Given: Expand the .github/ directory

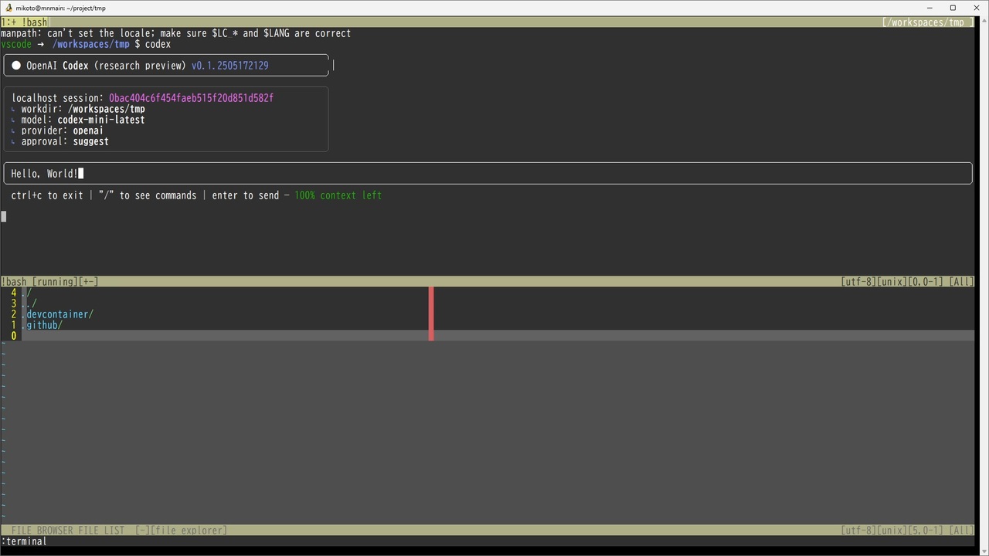Looking at the screenshot, I should (x=43, y=325).
